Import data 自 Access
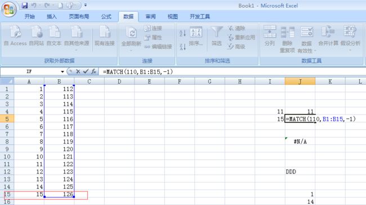 coord(15,35)
